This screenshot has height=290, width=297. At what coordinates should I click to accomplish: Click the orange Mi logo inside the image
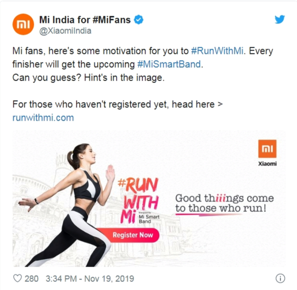[267, 149]
